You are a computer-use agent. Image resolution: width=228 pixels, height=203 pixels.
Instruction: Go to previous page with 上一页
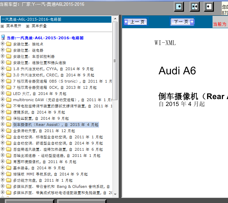coord(135,22)
